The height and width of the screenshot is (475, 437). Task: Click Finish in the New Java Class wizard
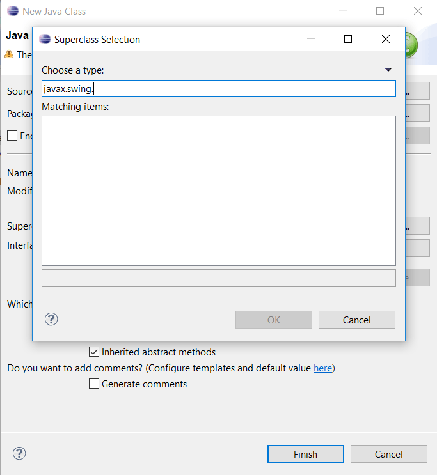pos(305,454)
